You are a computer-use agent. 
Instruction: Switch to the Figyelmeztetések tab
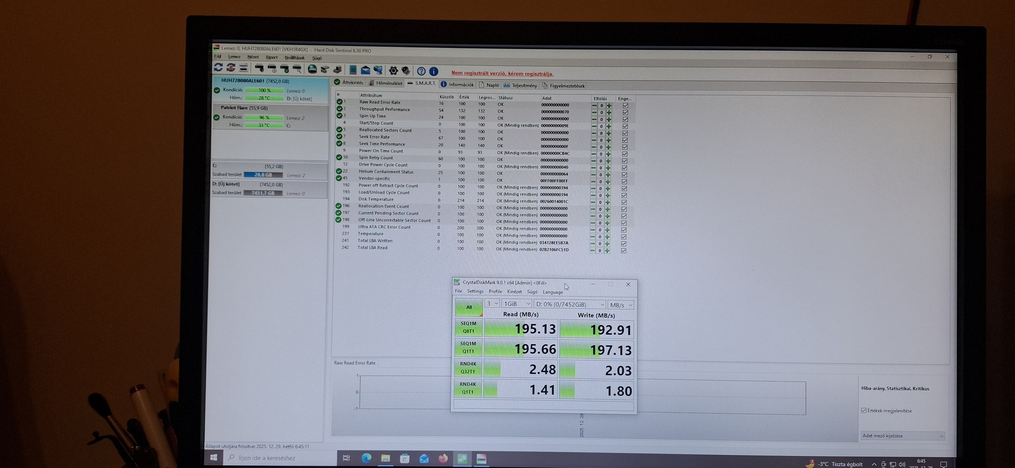point(564,86)
